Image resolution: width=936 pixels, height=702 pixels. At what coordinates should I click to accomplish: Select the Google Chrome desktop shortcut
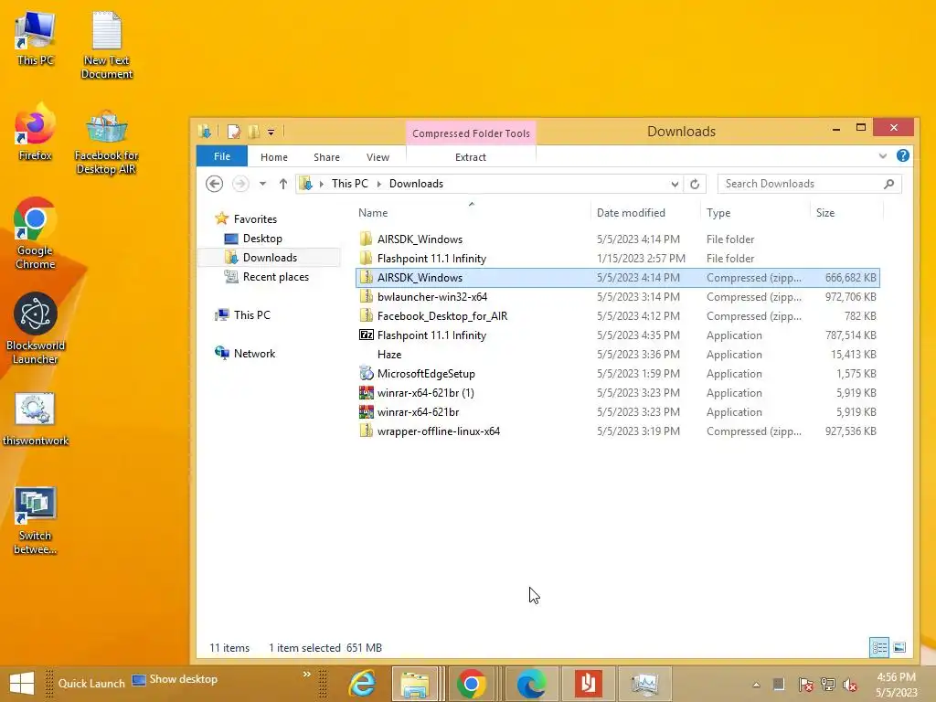[x=36, y=233]
